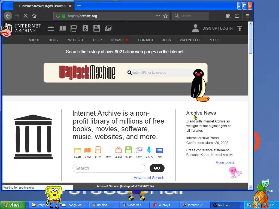Open LOG IN link
279x209 pixels.
coord(226,28)
